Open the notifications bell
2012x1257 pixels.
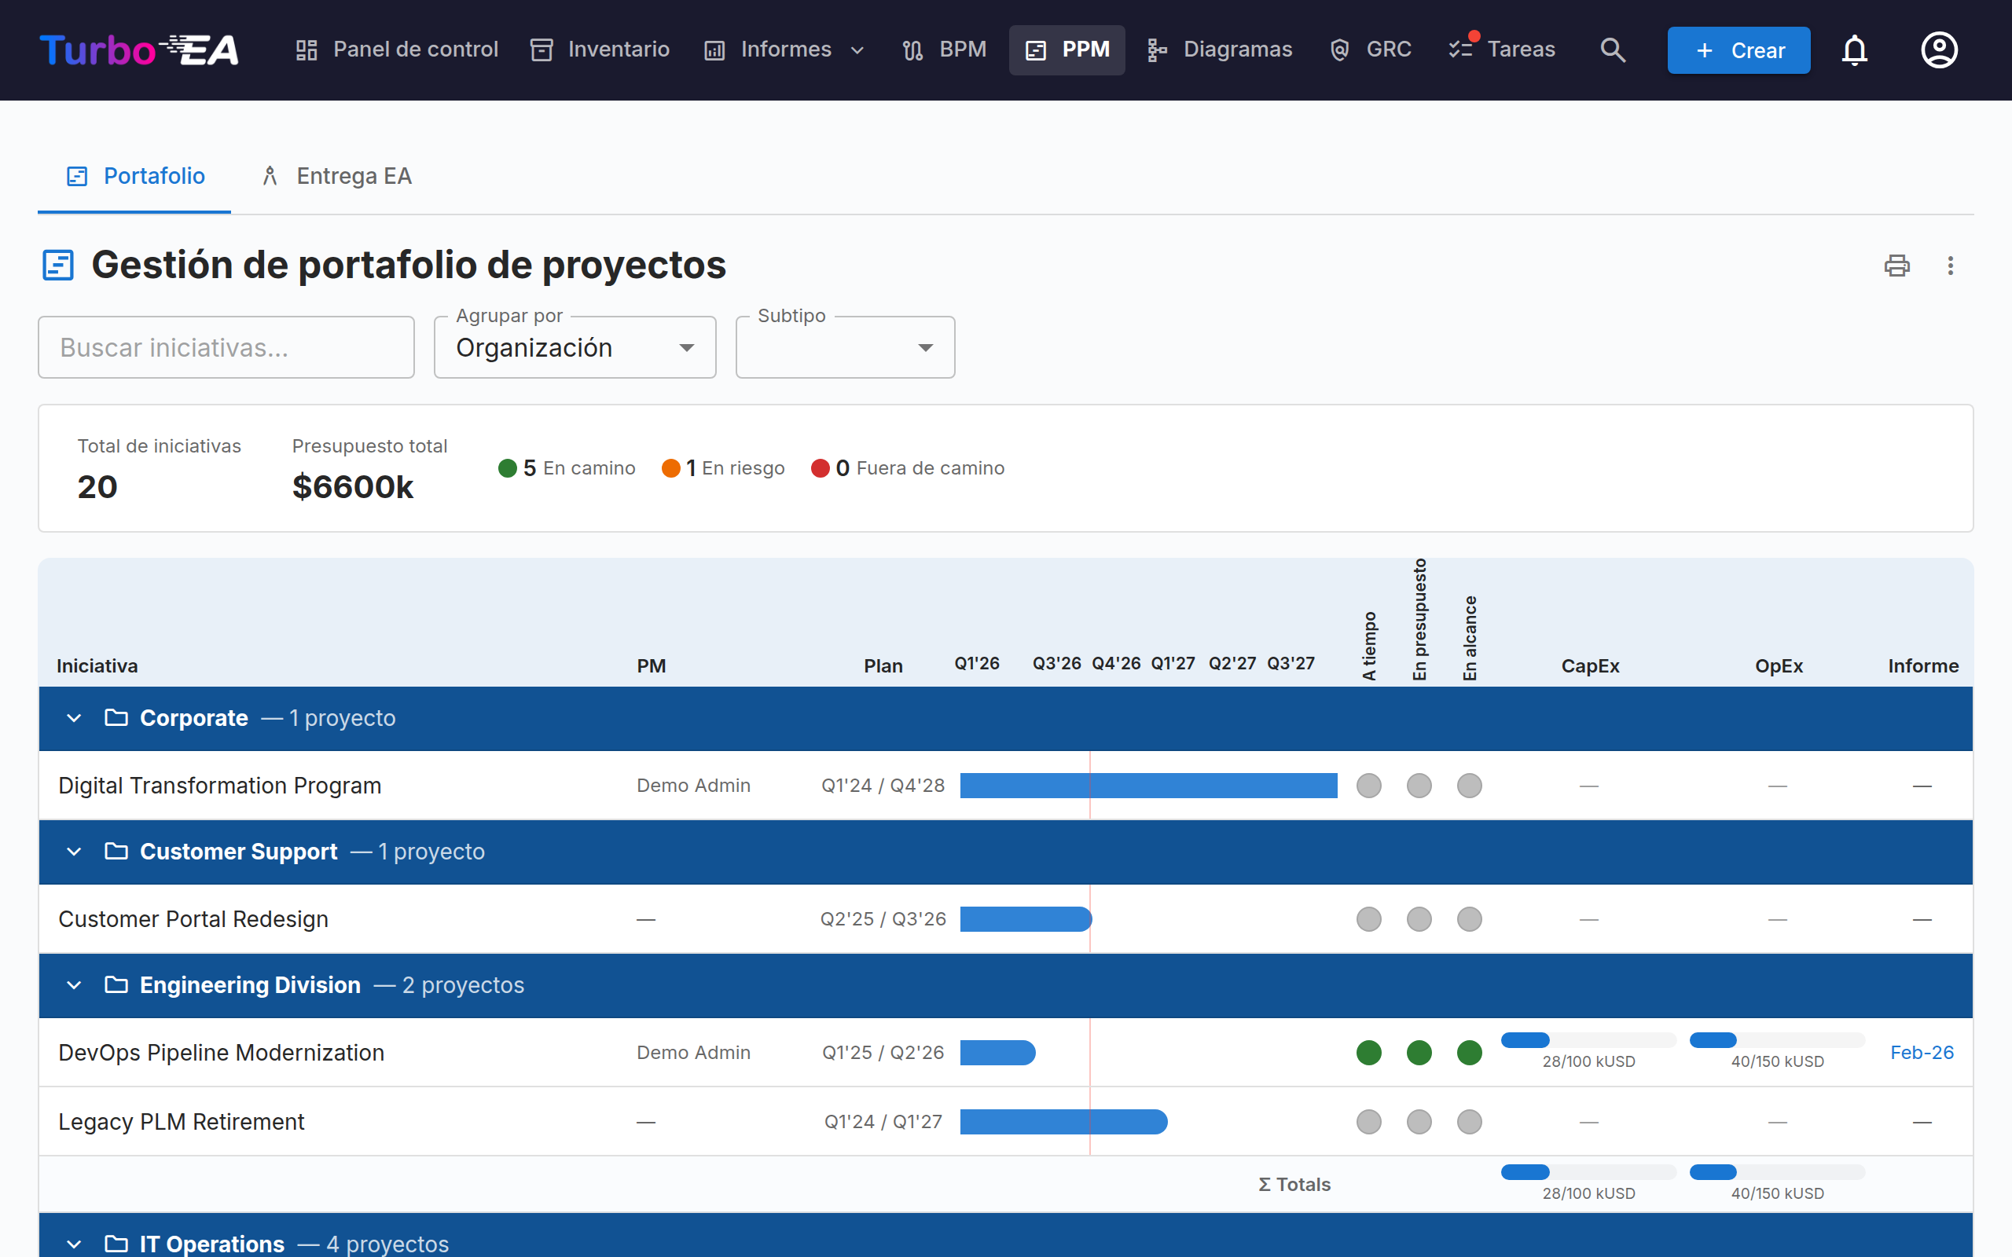tap(1854, 49)
